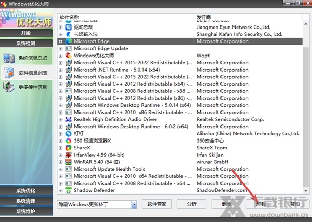Click the 钉钉 app icon
312x222 pixels.
[x=68, y=133]
